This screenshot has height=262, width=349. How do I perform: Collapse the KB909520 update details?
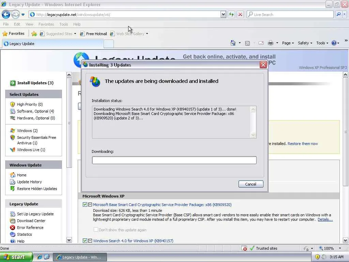(x=90, y=205)
